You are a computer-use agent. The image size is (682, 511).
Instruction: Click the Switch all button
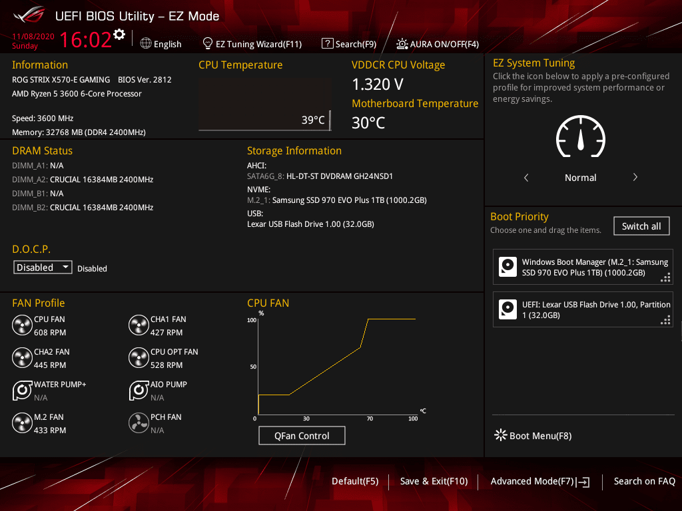click(x=641, y=226)
